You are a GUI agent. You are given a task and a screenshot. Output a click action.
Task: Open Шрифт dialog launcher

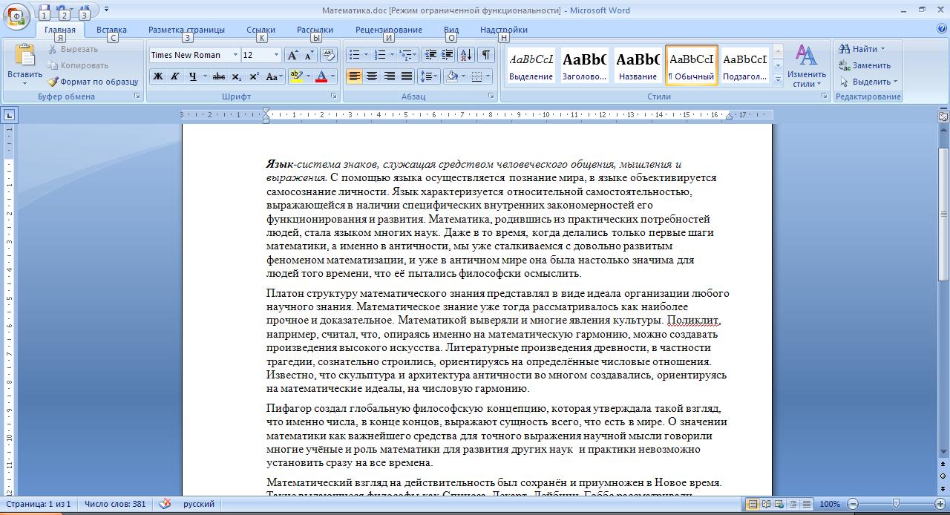[332, 96]
